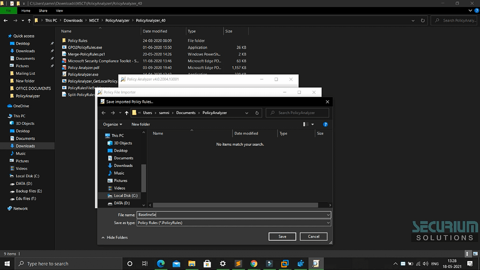The image size is (480, 270).
Task: Open the View ribbon tab in Explorer
Action: [60, 11]
